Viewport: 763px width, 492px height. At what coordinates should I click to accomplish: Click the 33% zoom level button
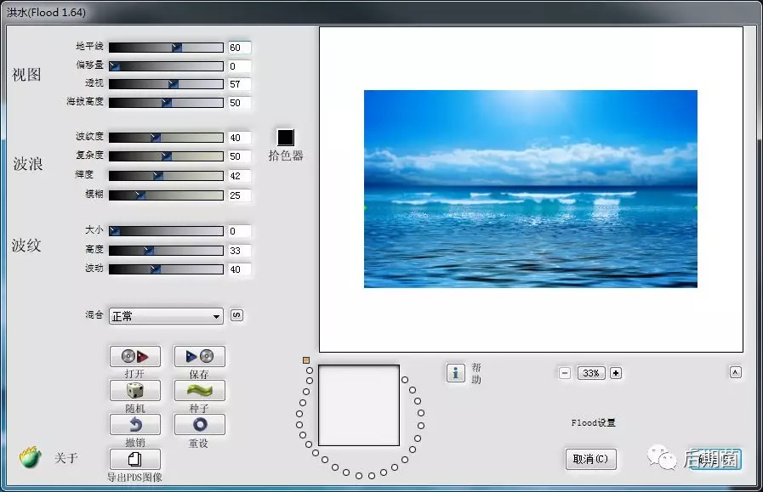coord(590,372)
